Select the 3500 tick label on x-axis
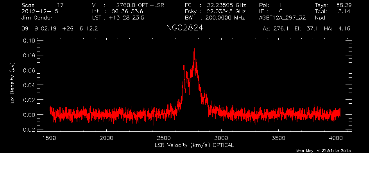The width and height of the screenshot is (376, 191). (278, 138)
